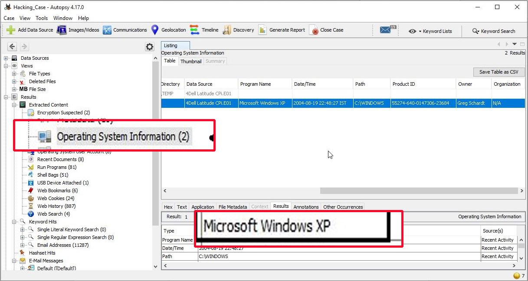The image size is (528, 281).
Task: Click the tree panel scroll down arrow
Action: click(x=156, y=267)
